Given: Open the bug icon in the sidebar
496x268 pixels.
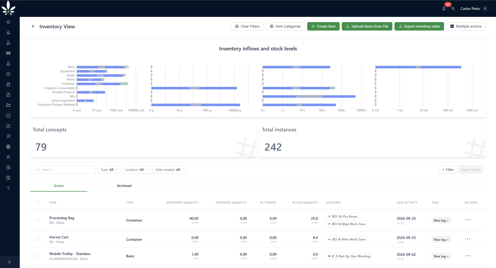Looking at the screenshot, I should [x=8, y=84].
